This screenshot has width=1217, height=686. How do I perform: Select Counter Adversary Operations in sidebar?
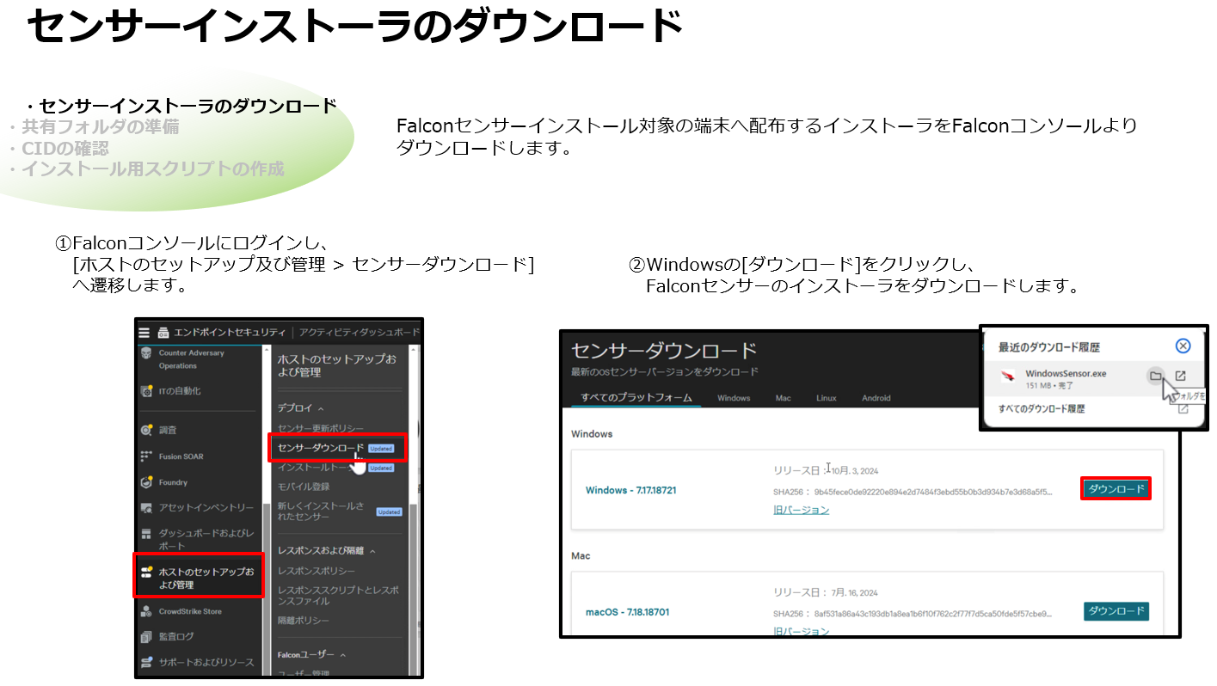pyautogui.click(x=191, y=359)
